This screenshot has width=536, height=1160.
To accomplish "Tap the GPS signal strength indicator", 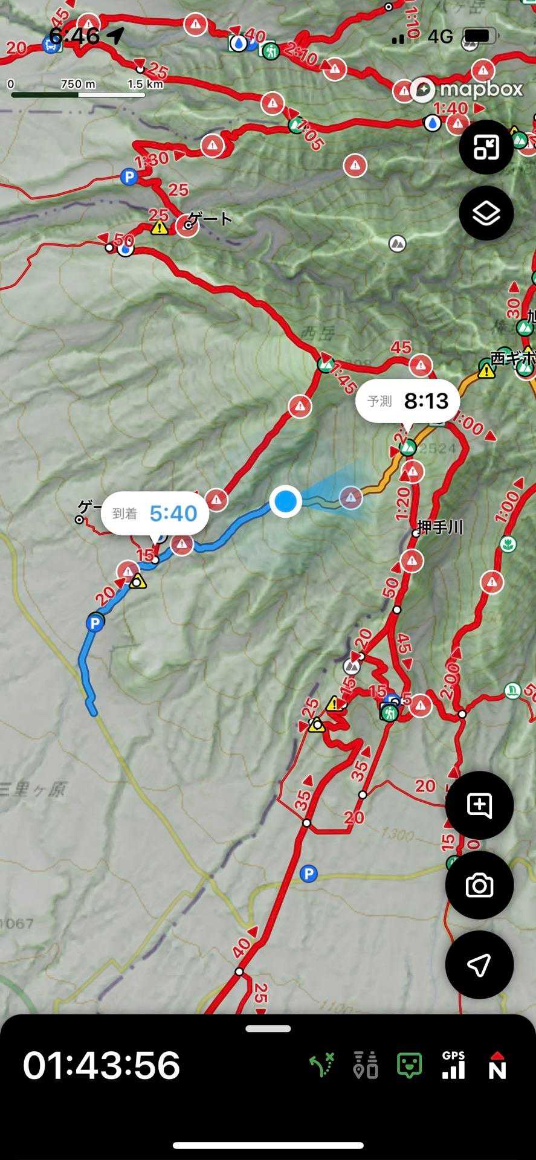I will (453, 1065).
